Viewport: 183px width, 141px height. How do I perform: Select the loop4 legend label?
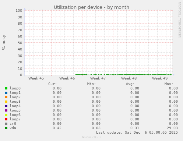(x=15, y=106)
